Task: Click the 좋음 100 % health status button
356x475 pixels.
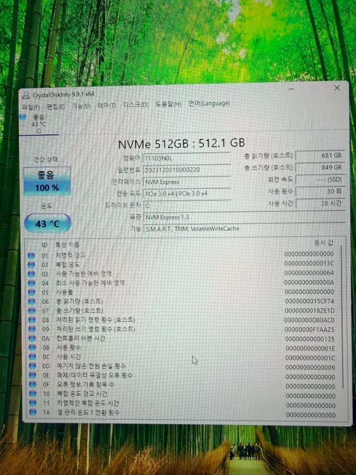Action: [x=47, y=181]
